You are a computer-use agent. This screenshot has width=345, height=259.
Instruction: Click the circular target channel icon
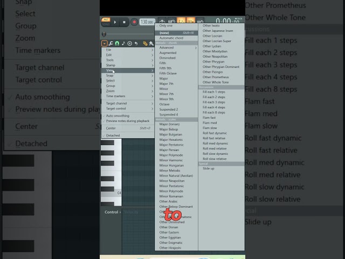pos(129,43)
